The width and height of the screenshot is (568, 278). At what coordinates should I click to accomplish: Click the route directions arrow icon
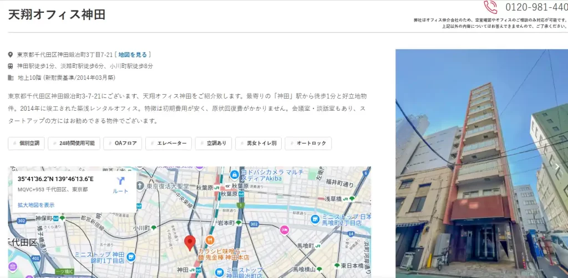point(120,181)
